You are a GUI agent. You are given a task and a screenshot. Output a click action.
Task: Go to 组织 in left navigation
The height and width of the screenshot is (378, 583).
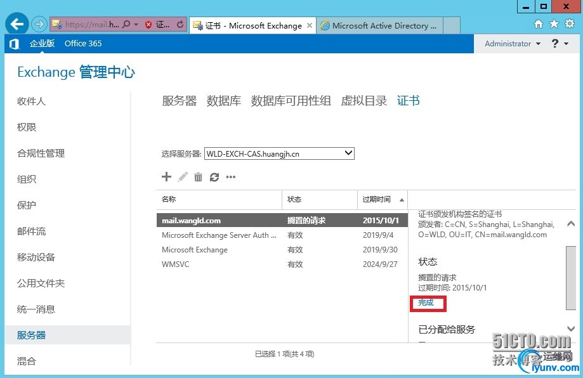[x=27, y=179]
